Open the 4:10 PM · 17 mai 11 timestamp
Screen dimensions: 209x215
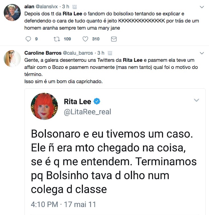pos(63,204)
